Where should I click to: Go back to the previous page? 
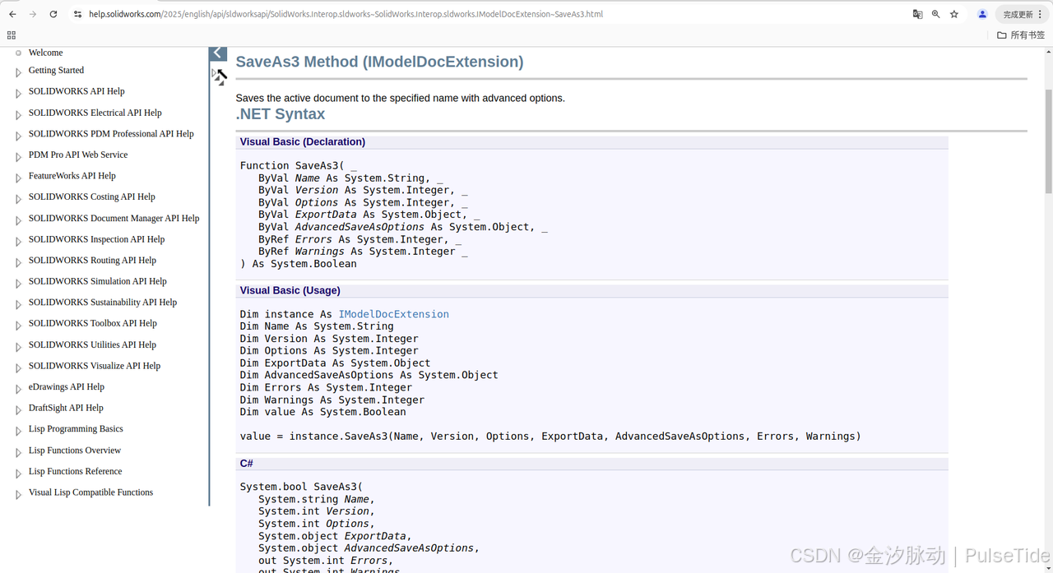click(x=12, y=14)
